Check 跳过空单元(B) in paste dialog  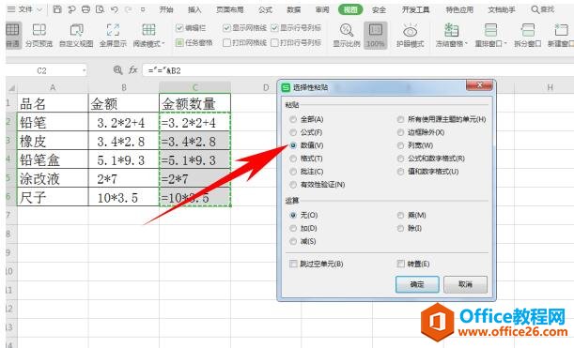point(293,264)
